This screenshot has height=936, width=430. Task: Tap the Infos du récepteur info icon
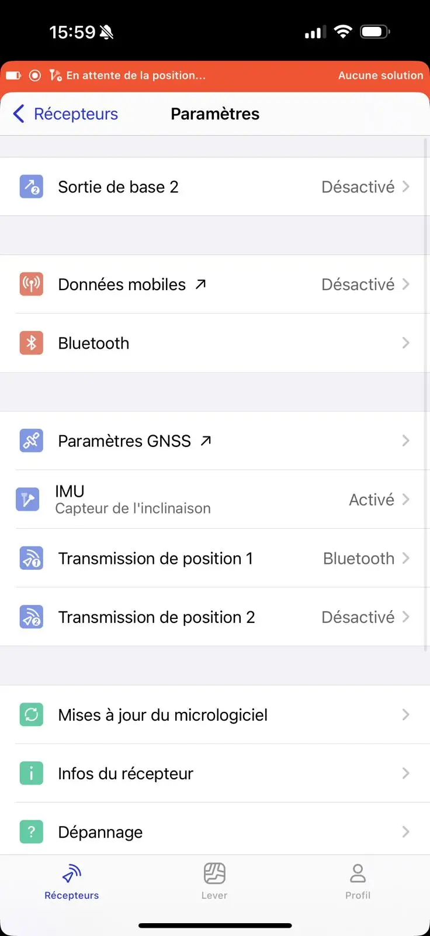tap(32, 773)
